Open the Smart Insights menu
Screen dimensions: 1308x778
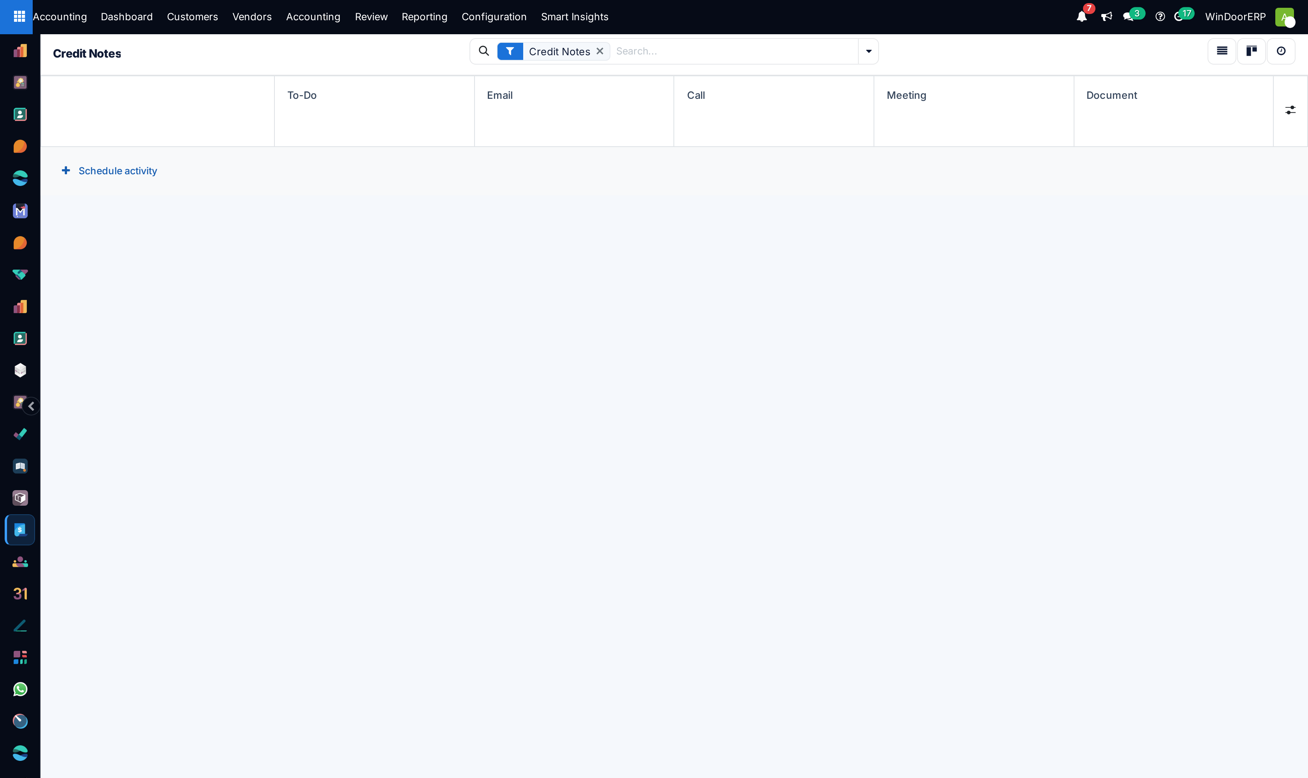pyautogui.click(x=575, y=17)
